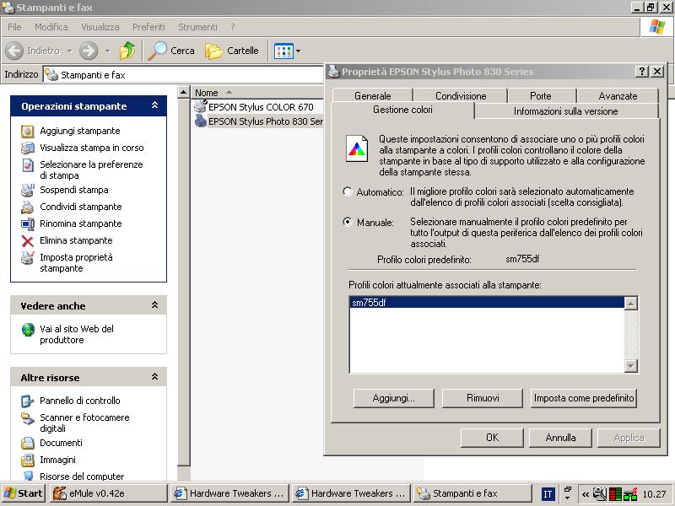The image size is (675, 506).
Task: Click the Indietro back arrow icon
Action: pyautogui.click(x=14, y=51)
